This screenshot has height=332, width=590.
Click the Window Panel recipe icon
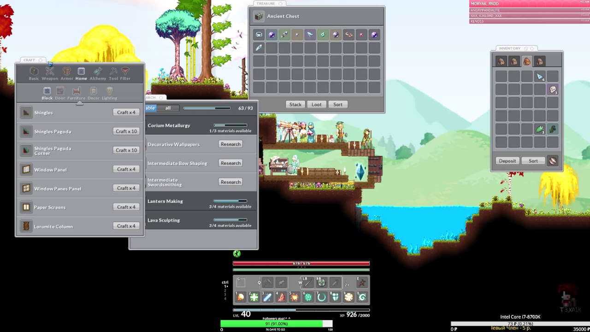(26, 169)
